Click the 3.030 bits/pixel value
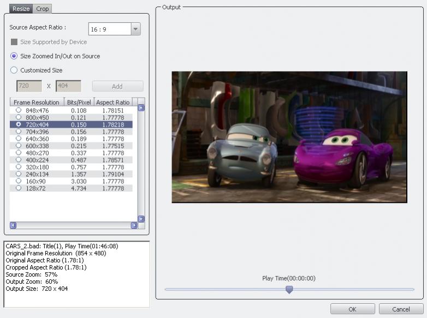Viewport: 427px width, 318px height. pos(79,181)
